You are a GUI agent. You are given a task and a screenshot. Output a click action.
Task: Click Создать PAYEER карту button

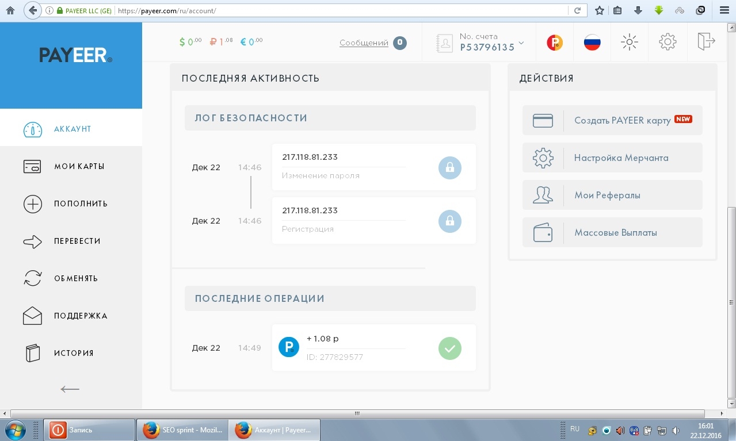point(612,120)
